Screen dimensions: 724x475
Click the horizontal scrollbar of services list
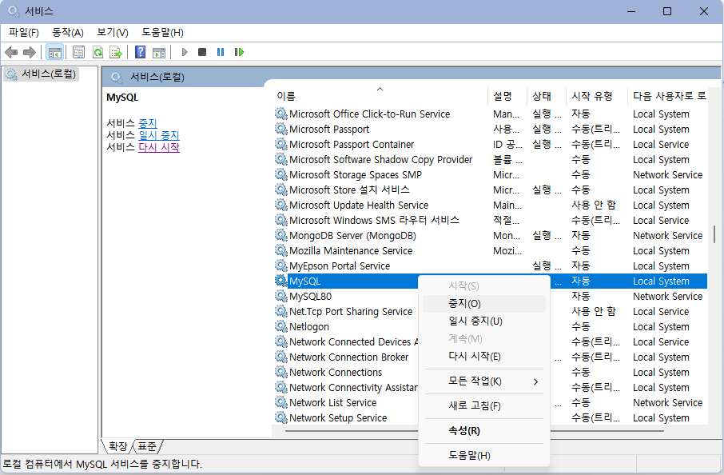click(x=474, y=431)
